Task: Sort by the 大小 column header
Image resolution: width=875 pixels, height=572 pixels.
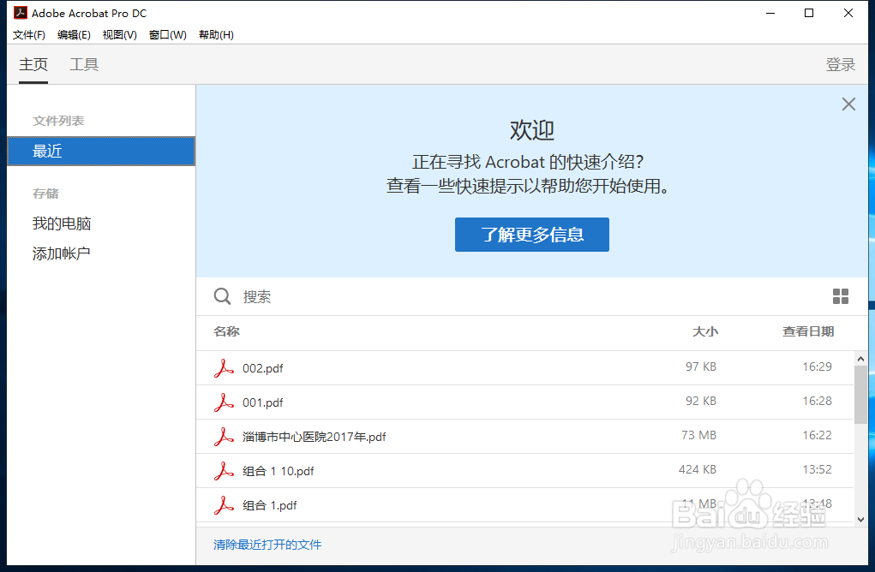Action: tap(704, 331)
